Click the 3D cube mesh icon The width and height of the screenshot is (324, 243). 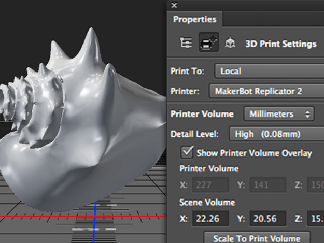pyautogui.click(x=230, y=42)
